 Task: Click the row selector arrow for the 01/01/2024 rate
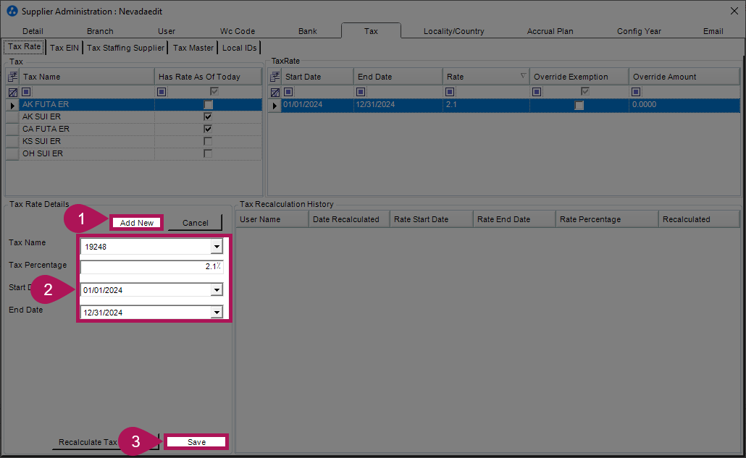(x=274, y=105)
